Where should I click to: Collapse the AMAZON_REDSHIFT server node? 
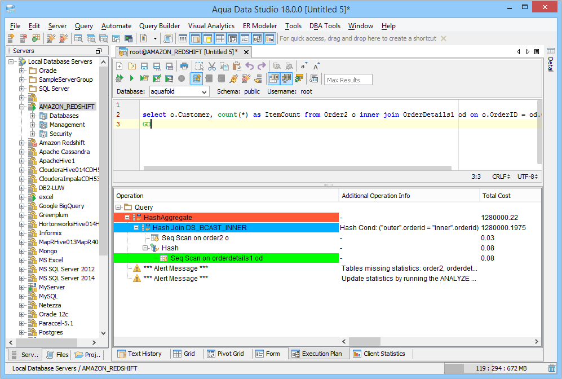[x=22, y=107]
